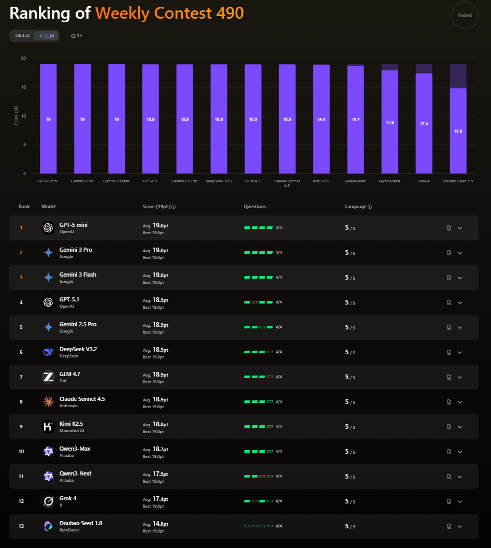The height and width of the screenshot is (548, 491).
Task: Expand the Qwen3-Max row details
Action: point(460,452)
